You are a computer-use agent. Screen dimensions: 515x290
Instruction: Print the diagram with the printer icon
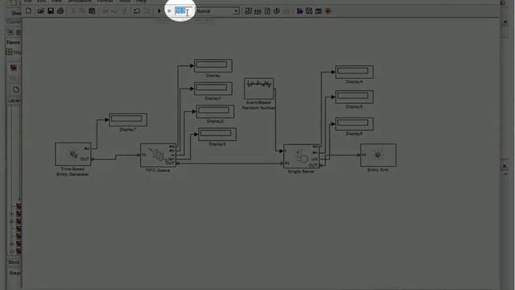pos(60,10)
